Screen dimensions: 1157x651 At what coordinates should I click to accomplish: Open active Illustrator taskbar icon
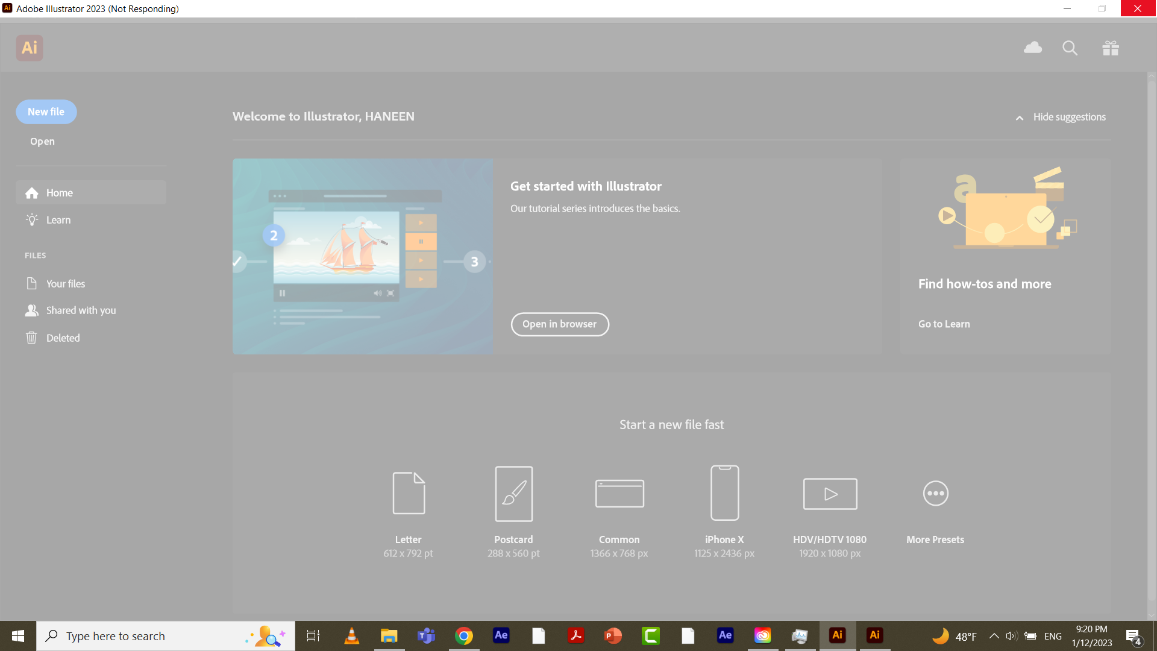(x=838, y=636)
